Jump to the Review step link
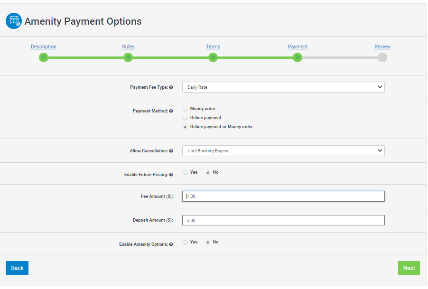 point(382,47)
